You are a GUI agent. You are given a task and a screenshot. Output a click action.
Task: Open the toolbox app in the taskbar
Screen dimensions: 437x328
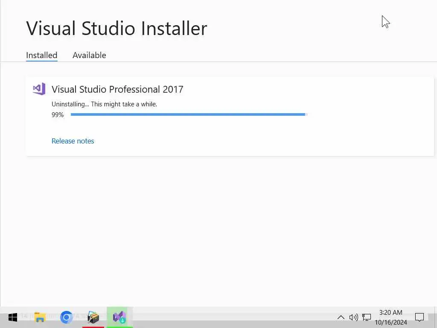coord(93,317)
